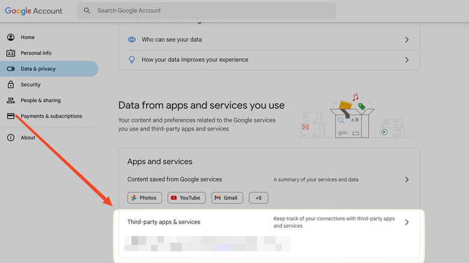Screen dimensions: 469x263
Task: Click the Personal info card icon
Action: point(11,53)
